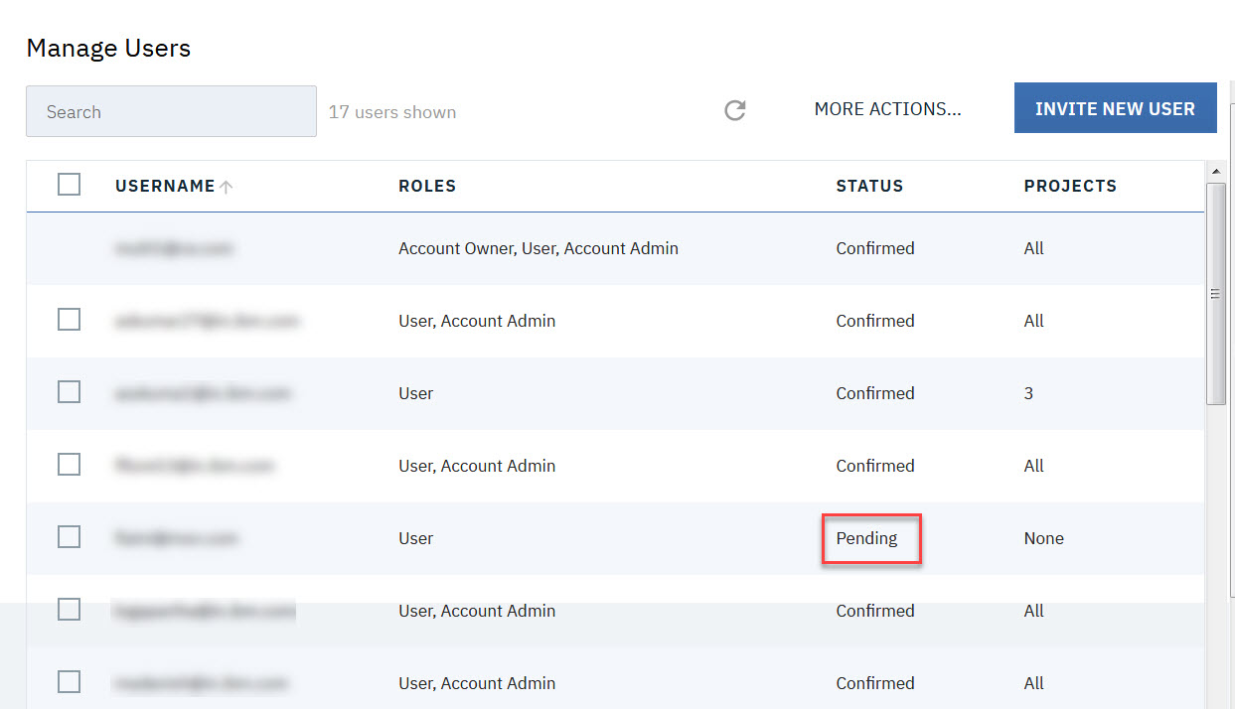Click the None projects value
The image size is (1235, 709).
click(x=1043, y=538)
